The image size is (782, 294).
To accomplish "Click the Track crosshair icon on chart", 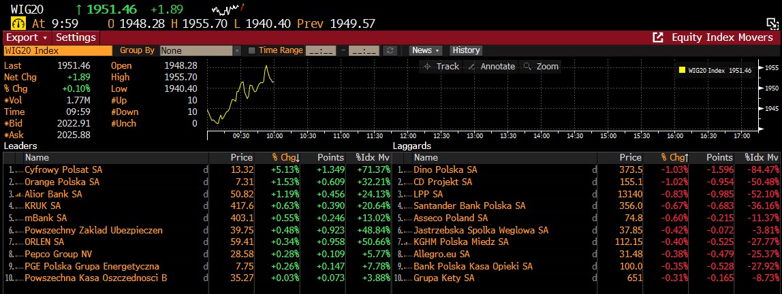I will 428,66.
